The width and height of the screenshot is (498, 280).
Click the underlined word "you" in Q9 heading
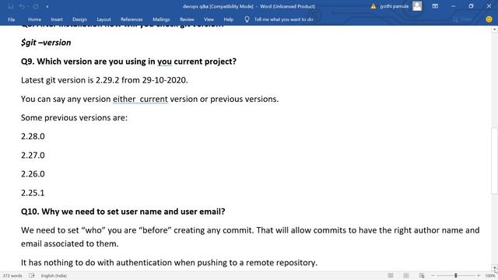click(x=164, y=61)
